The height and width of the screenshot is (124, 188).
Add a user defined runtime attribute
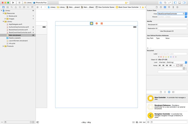coord(148,48)
